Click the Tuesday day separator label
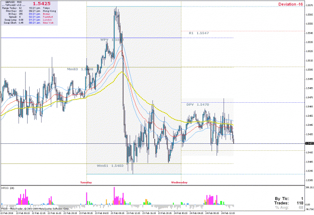 [86, 182]
